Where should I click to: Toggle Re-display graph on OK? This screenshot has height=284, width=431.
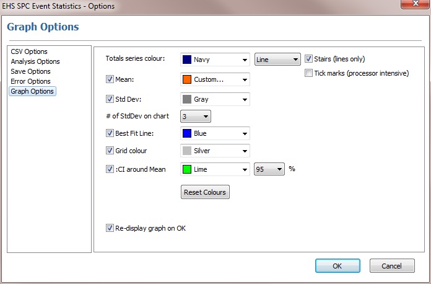point(110,228)
